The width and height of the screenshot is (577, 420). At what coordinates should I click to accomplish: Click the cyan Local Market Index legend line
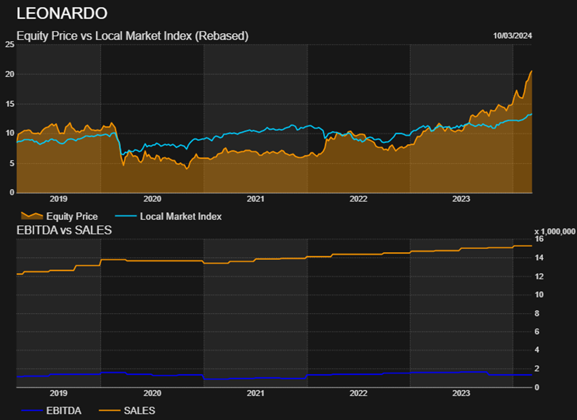pyautogui.click(x=126, y=216)
